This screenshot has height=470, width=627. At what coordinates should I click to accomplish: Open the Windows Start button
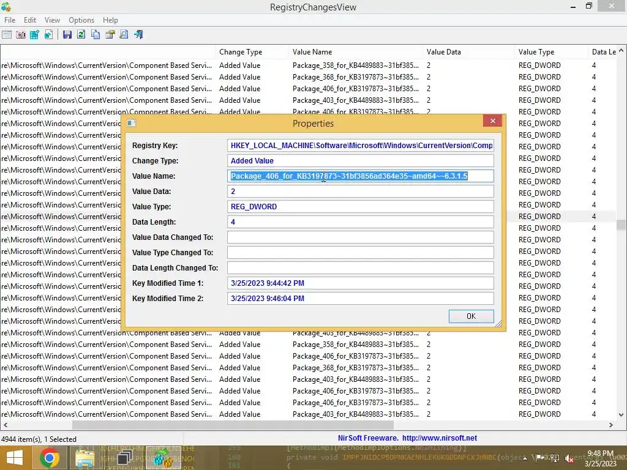[15, 458]
